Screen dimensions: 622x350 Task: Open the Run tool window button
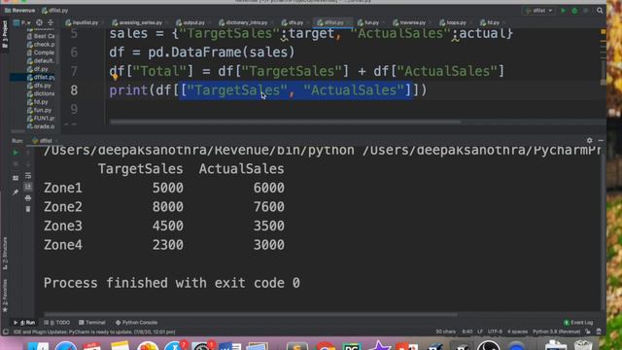point(24,323)
